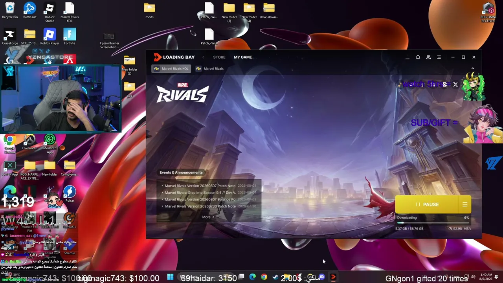The image size is (503, 283).
Task: Open Microsoft Edge from the taskbar
Action: tap(252, 277)
